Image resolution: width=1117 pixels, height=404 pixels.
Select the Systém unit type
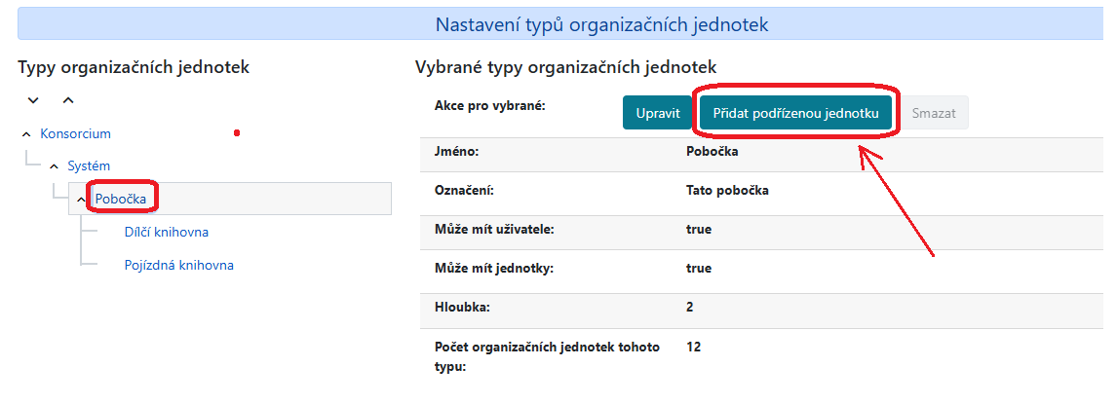point(89,166)
